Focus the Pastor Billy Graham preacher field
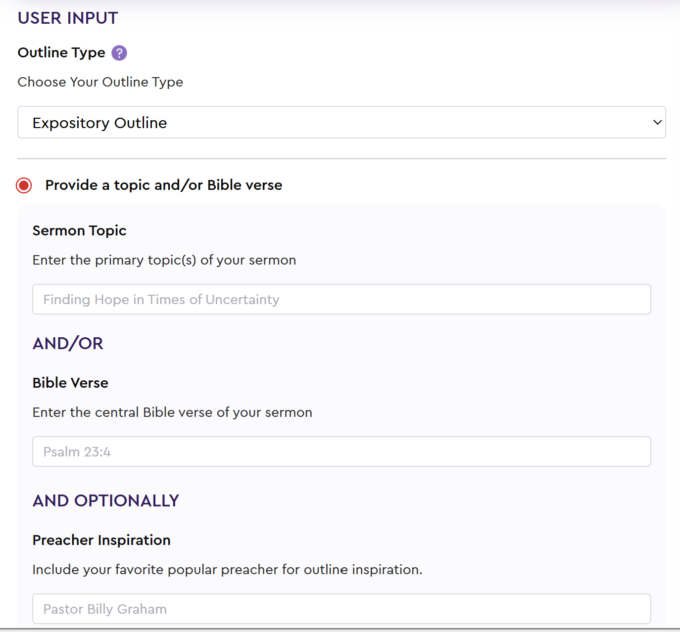 point(341,609)
